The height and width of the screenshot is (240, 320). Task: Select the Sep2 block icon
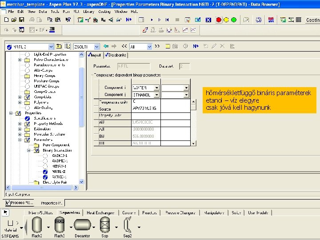128,225
